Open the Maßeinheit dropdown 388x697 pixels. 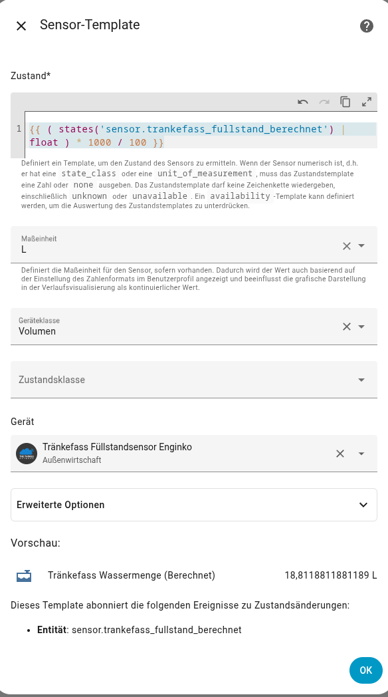tap(361, 246)
